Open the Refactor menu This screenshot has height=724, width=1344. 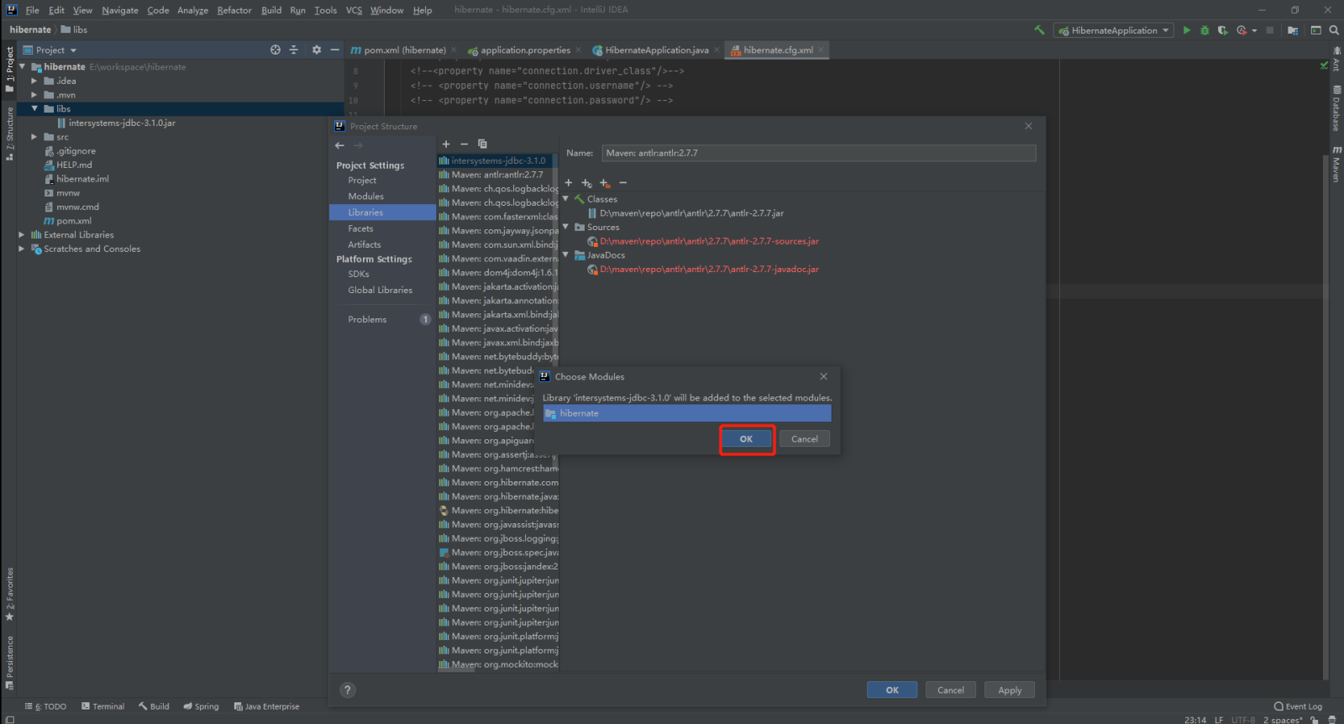(x=234, y=10)
